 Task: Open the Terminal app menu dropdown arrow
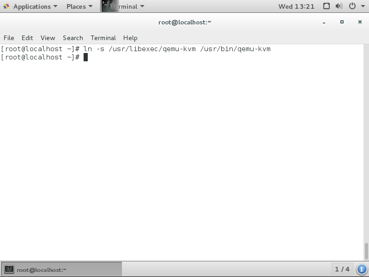(142, 6)
